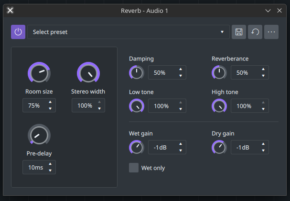
Task: Decrease Pre-delay with down arrow
Action: (x=50, y=171)
